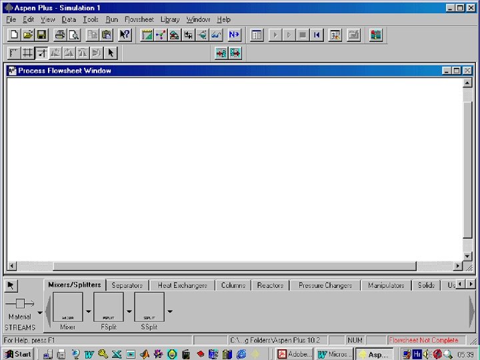The image size is (480, 360).
Task: Click the flowsheet horizontal scrollbar left arrow
Action: (x=11, y=266)
